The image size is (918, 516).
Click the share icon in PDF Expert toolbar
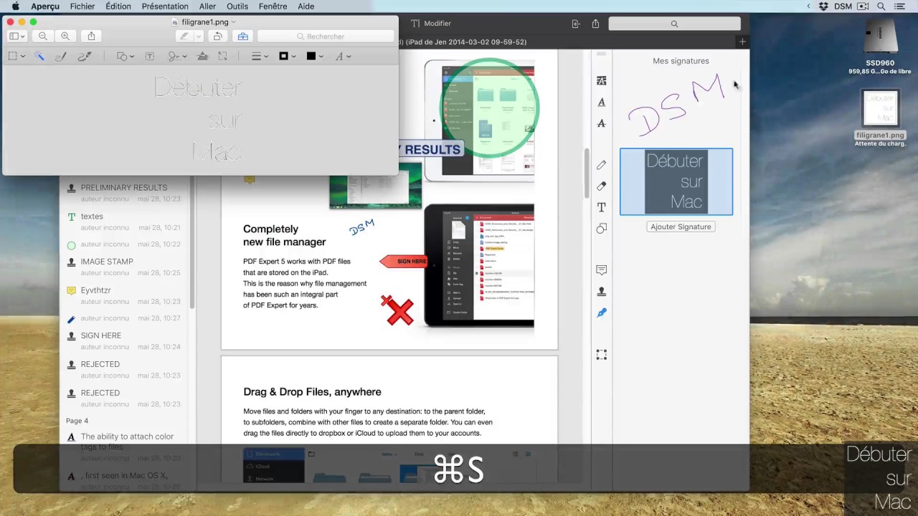point(595,24)
